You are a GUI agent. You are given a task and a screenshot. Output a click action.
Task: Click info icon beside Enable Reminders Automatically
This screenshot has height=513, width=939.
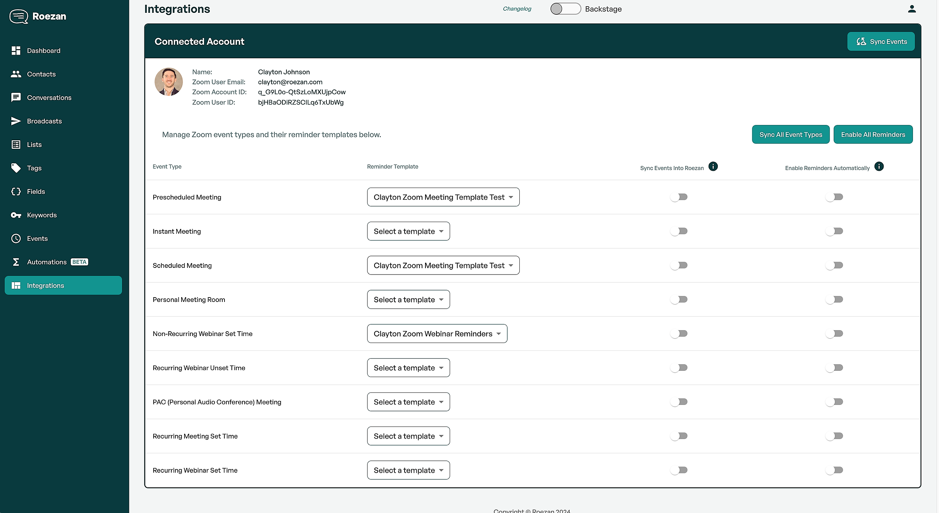pyautogui.click(x=879, y=167)
